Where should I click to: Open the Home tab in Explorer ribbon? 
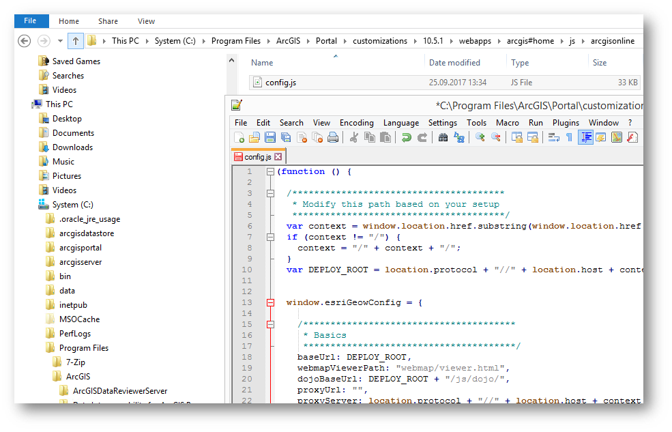coord(69,21)
